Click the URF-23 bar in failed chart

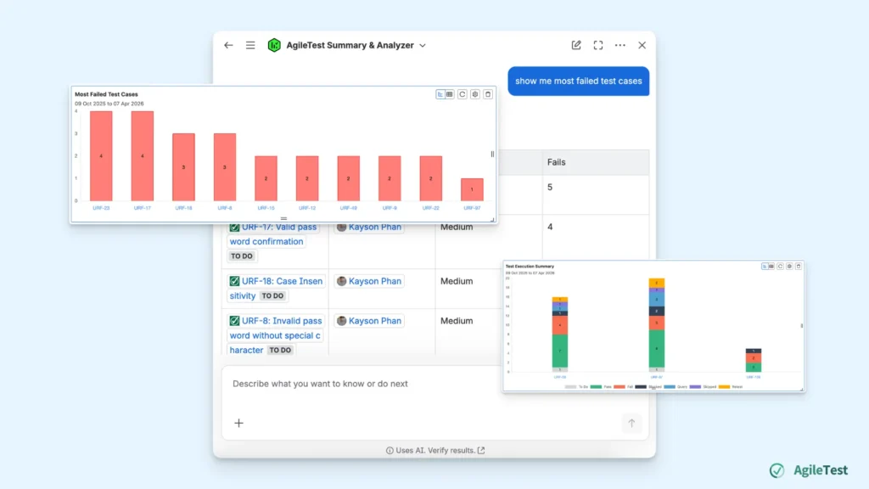coord(101,156)
